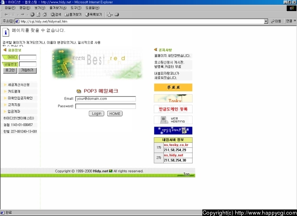Click the orange 무료로 banner

pos(173,88)
